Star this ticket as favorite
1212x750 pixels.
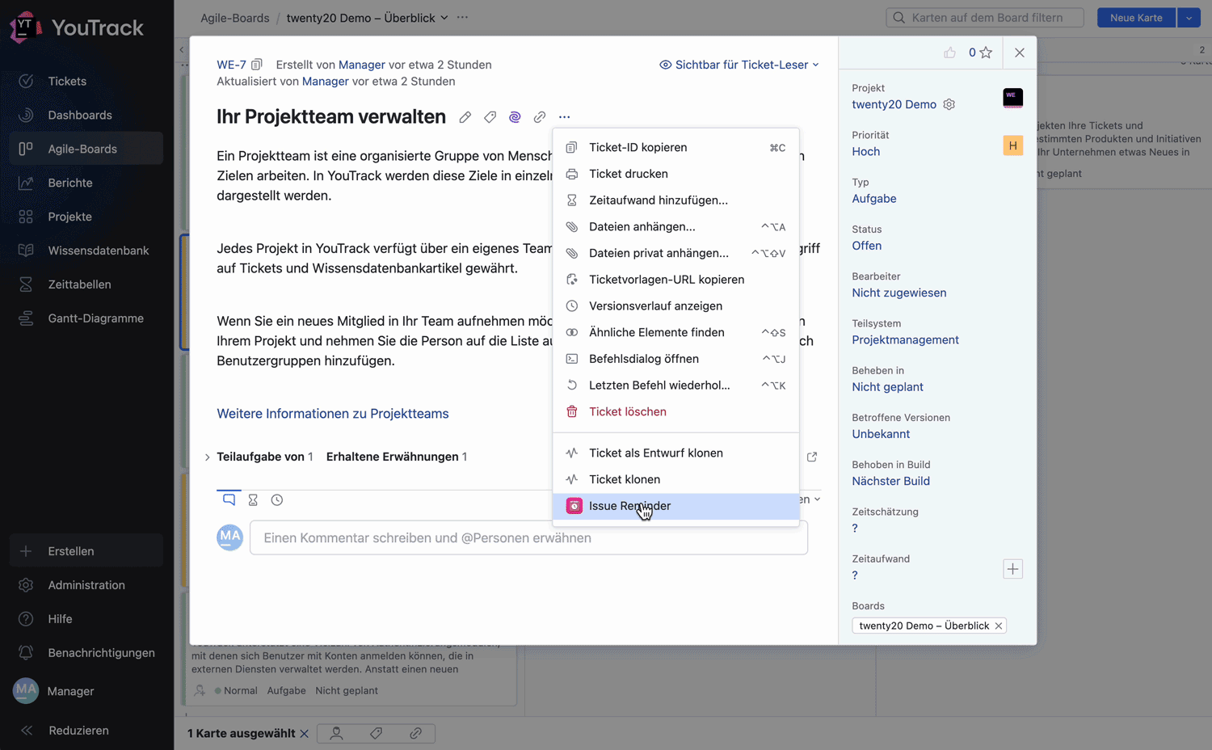(x=986, y=53)
